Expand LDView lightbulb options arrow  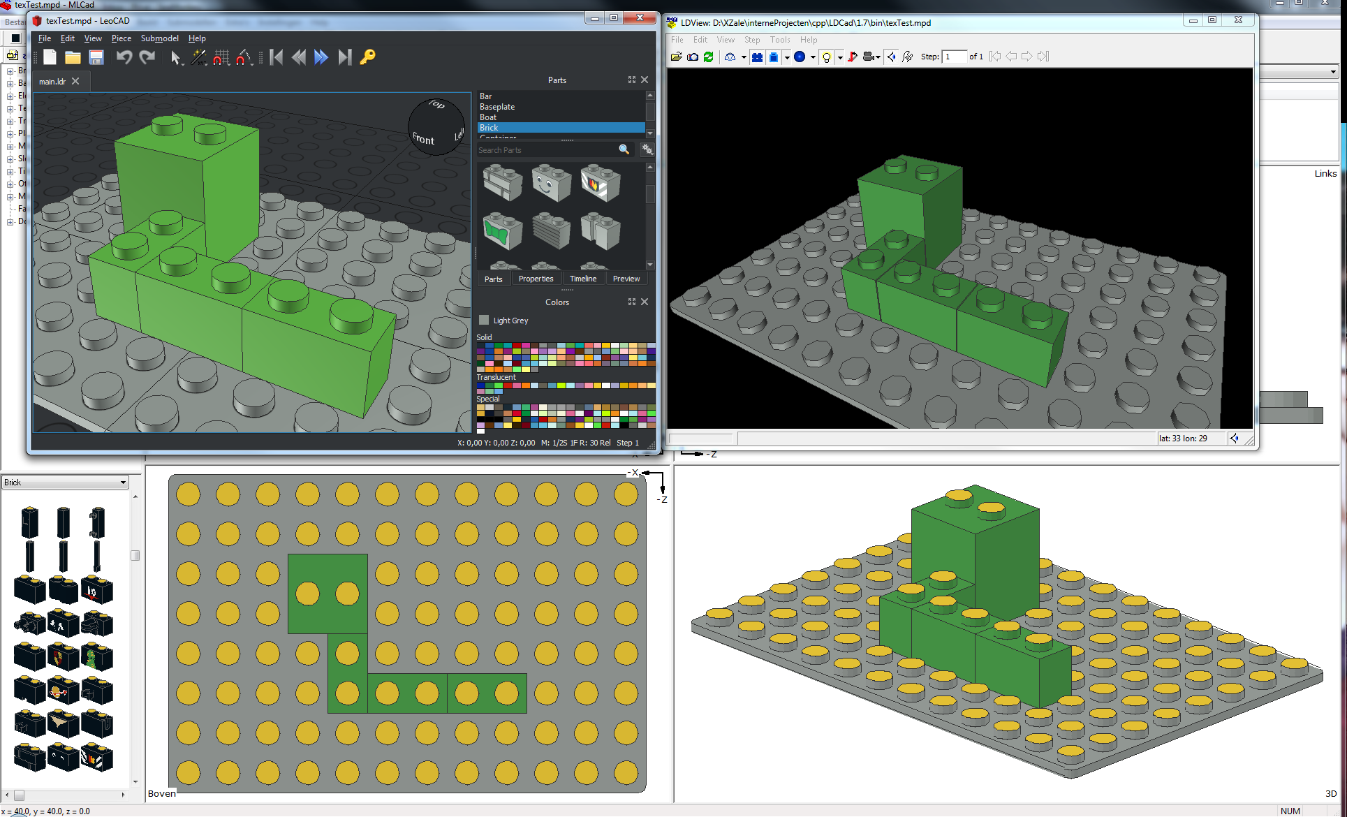(840, 57)
